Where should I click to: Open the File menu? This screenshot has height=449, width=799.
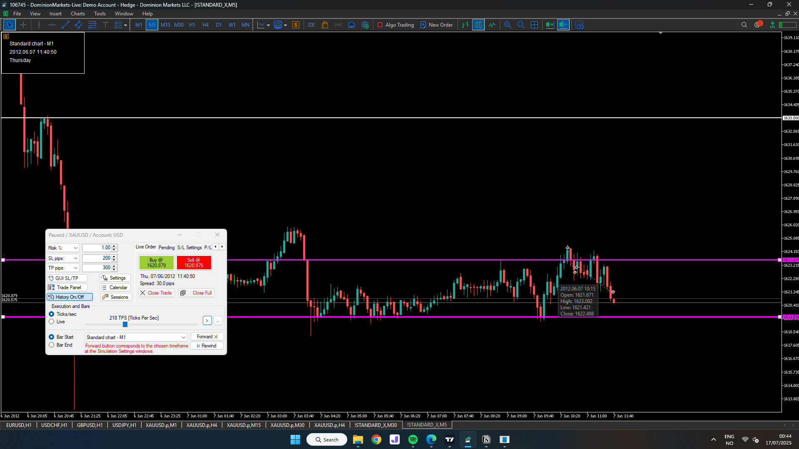(17, 14)
